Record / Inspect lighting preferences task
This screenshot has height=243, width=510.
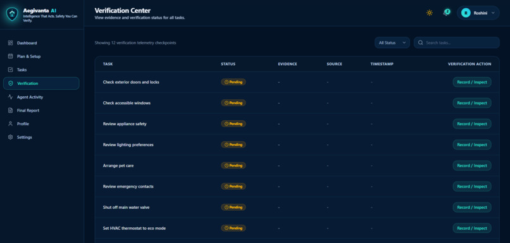[x=472, y=145]
